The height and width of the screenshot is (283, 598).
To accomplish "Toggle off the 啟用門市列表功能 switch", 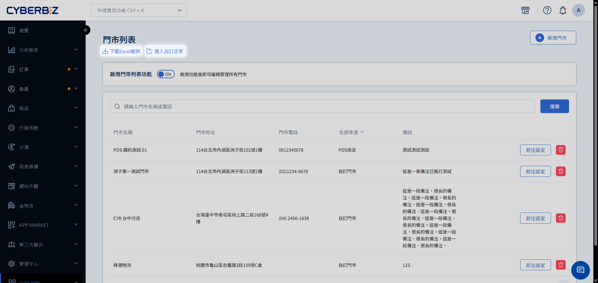I will pyautogui.click(x=166, y=74).
